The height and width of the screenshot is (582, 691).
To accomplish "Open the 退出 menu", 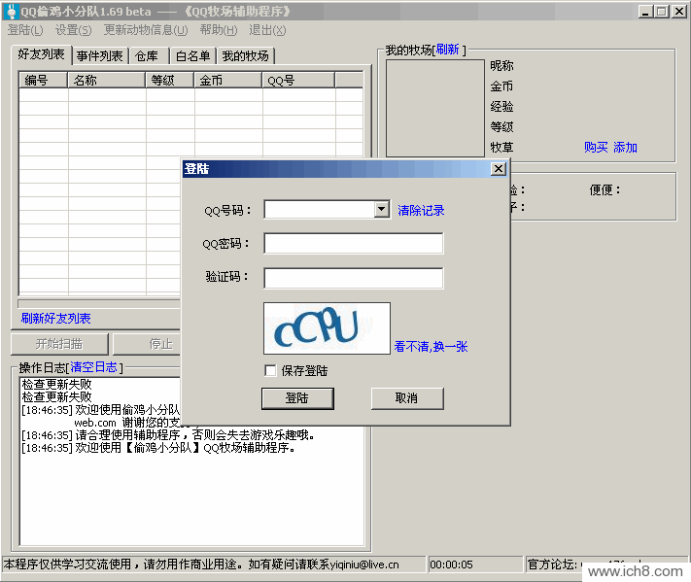I will (x=267, y=30).
